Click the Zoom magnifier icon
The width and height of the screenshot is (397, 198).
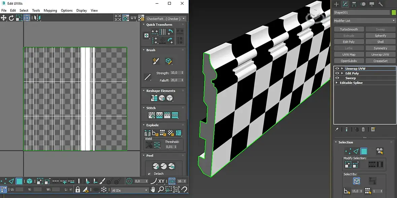tap(161, 189)
